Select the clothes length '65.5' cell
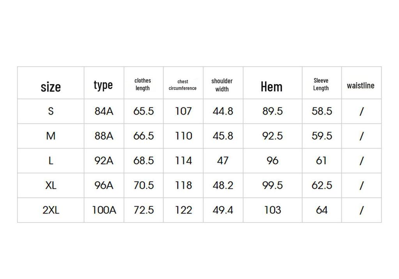399x279 pixels. pyautogui.click(x=143, y=111)
